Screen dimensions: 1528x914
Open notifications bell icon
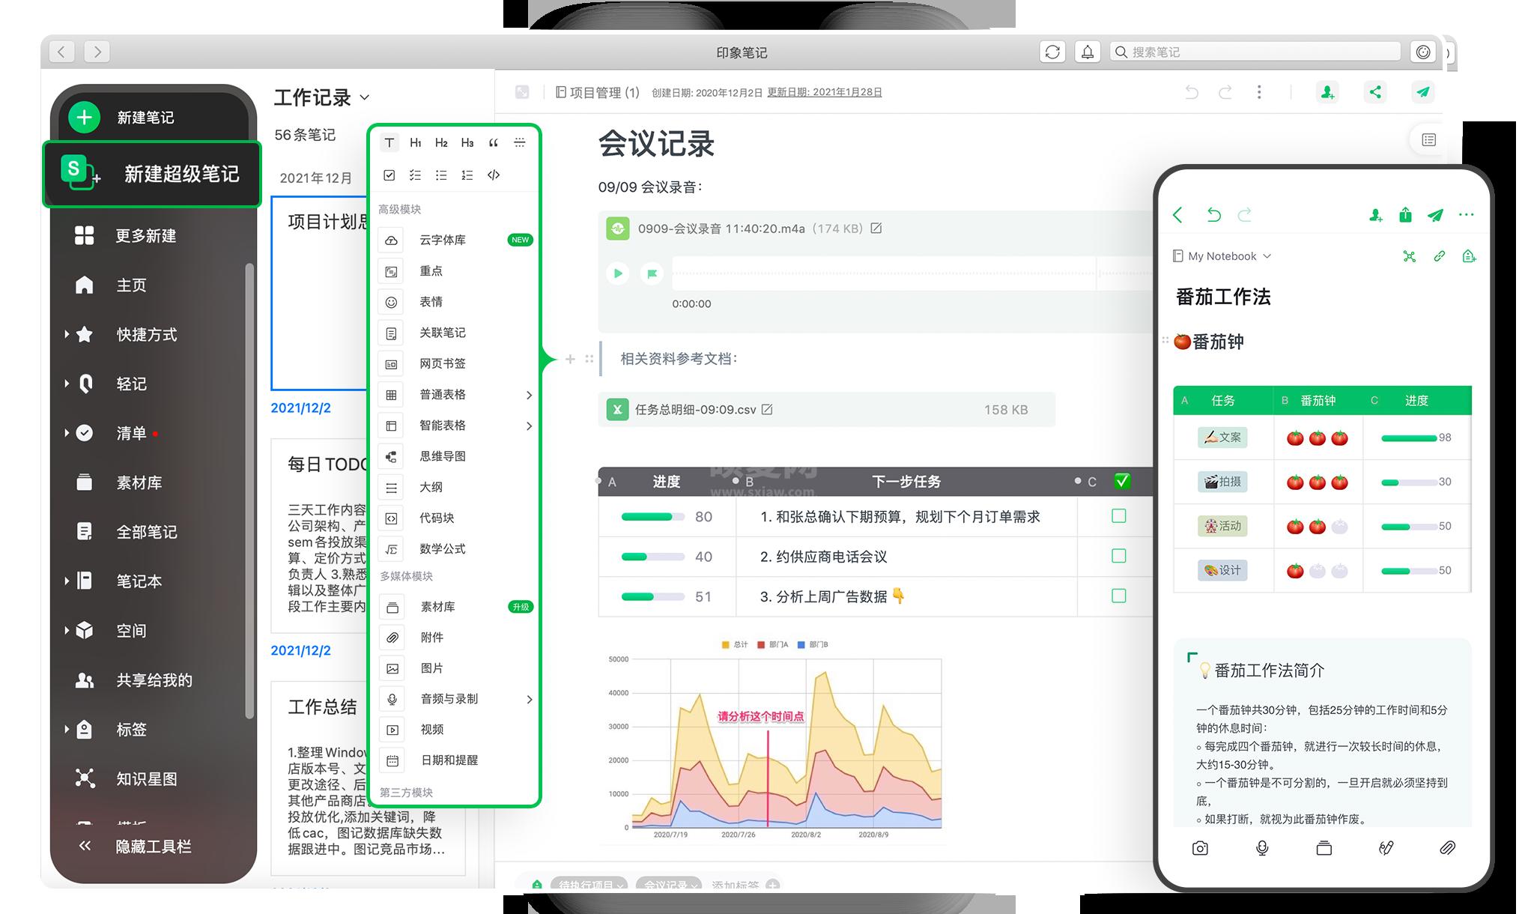coord(1088,52)
